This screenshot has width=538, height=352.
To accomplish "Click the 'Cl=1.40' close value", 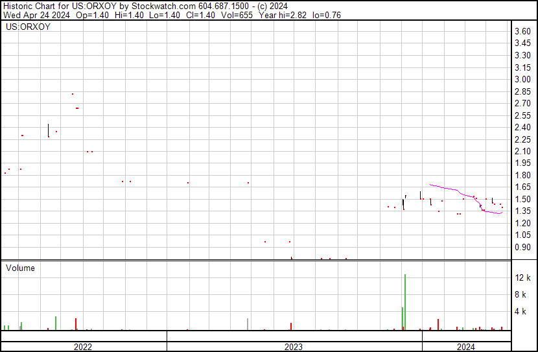I will click(x=201, y=15).
